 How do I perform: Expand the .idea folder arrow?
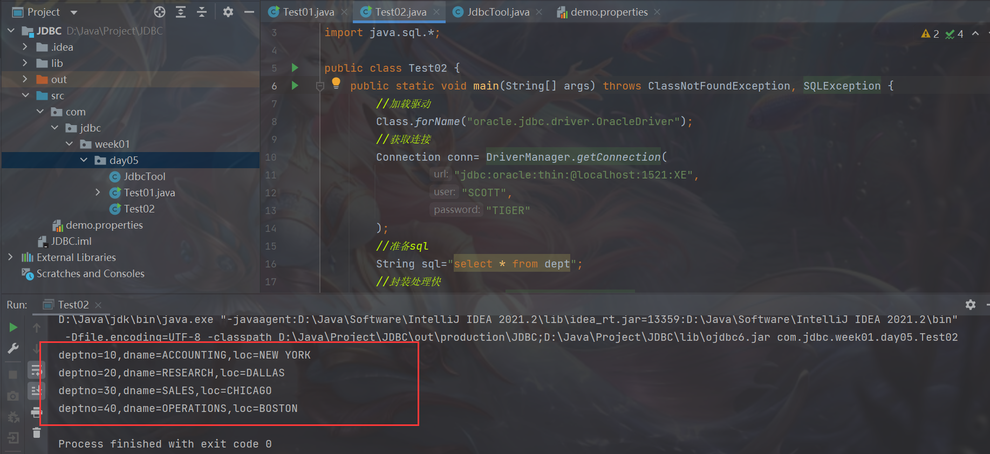(x=25, y=47)
